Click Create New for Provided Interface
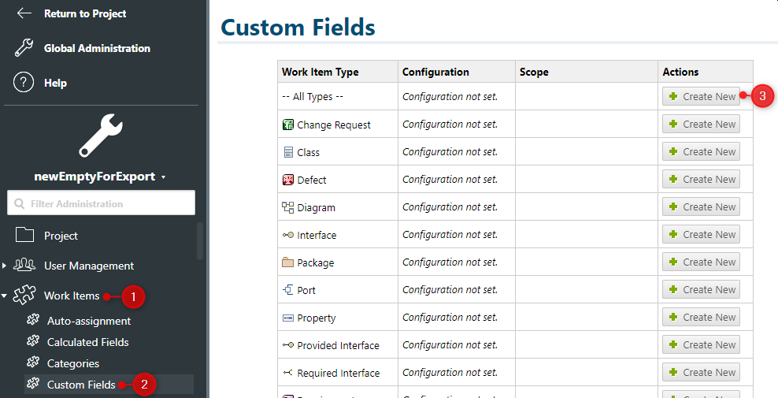The image size is (778, 398). pos(701,345)
